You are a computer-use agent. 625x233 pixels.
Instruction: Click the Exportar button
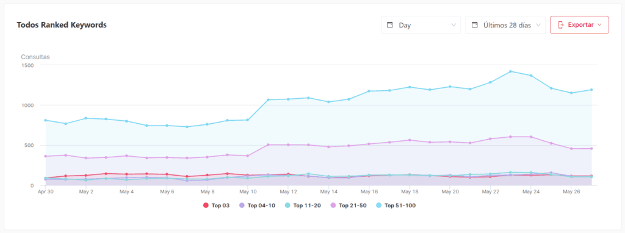tap(580, 24)
